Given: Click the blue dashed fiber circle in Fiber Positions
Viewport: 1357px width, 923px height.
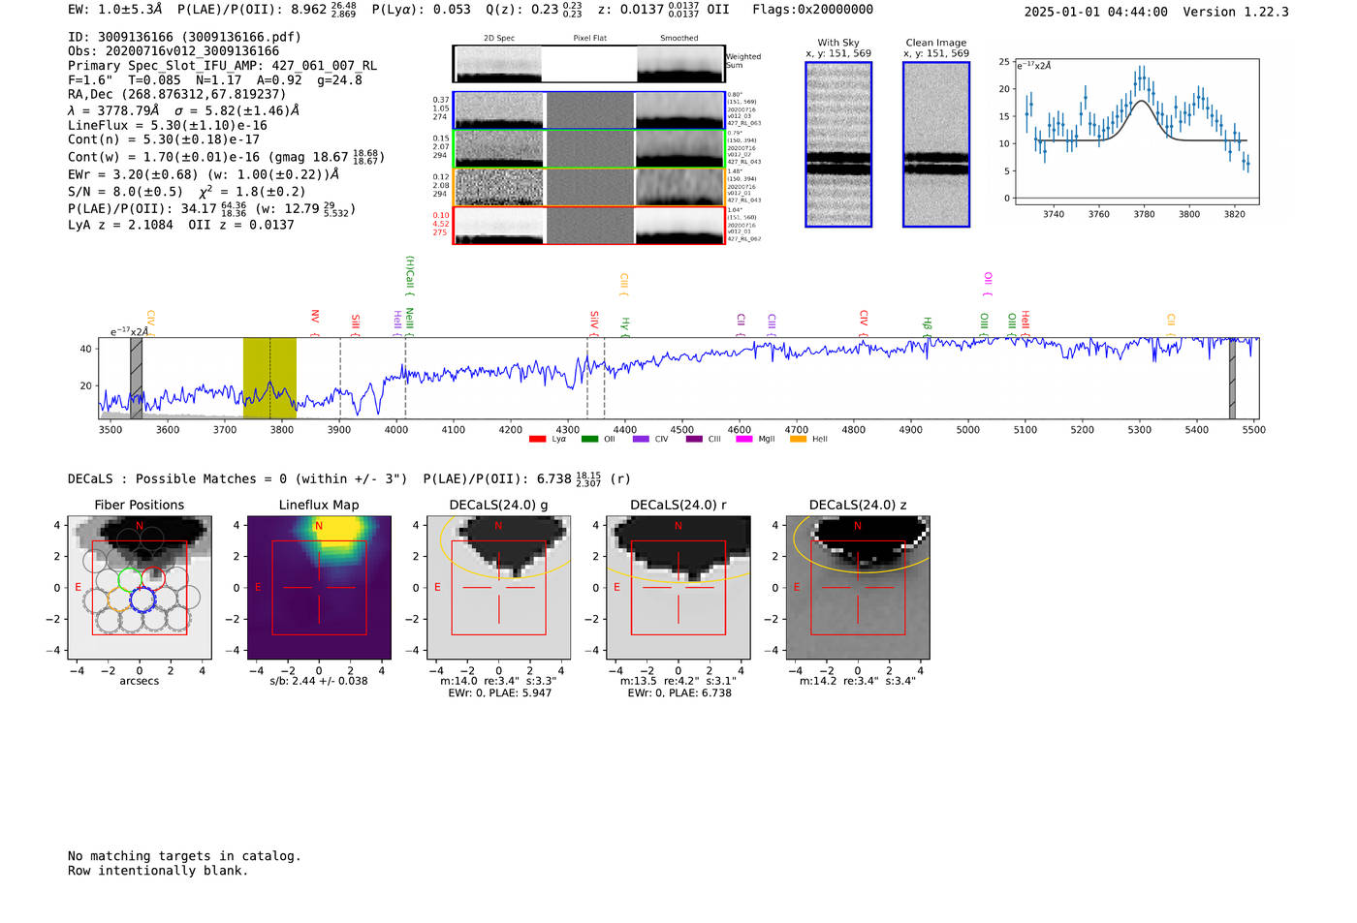Looking at the screenshot, I should point(142,600).
